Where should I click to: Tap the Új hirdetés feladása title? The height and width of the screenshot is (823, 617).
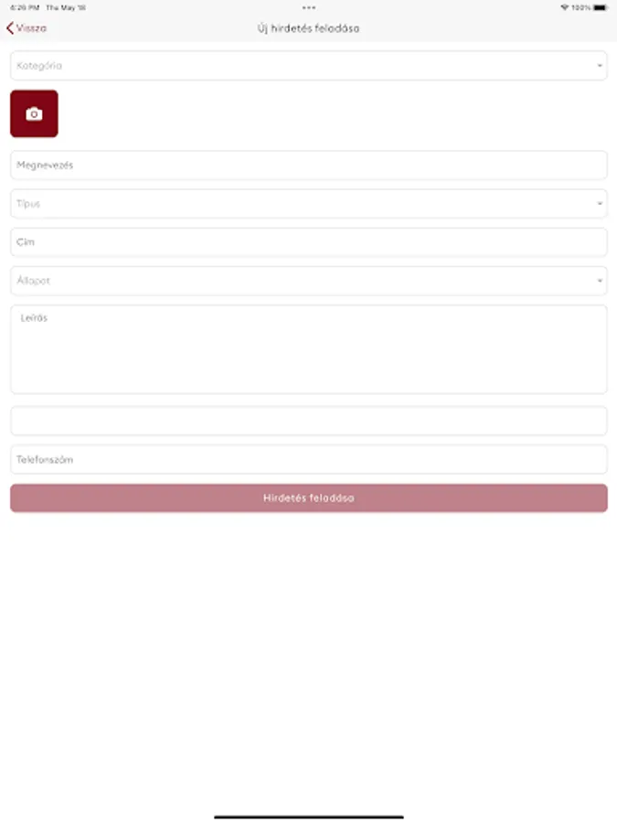(309, 28)
